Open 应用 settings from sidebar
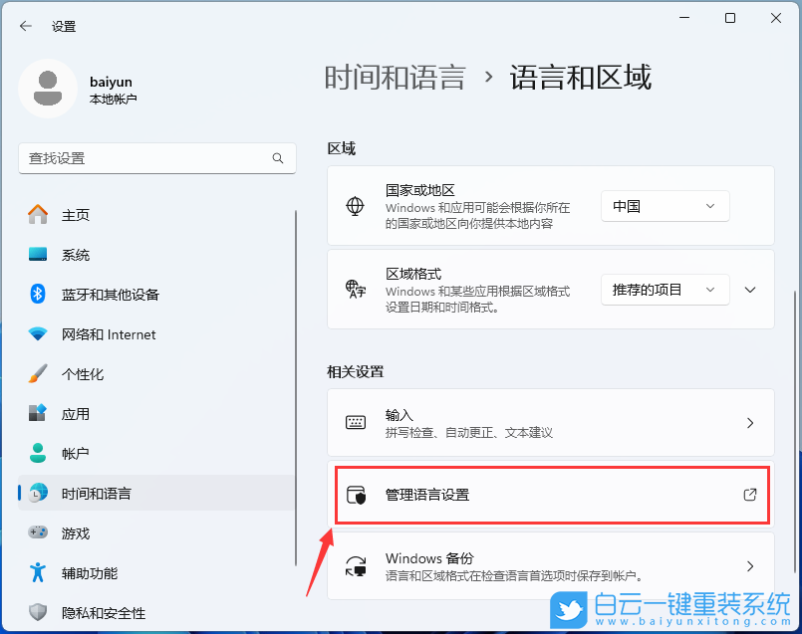Screen dimensions: 802x634 point(75,414)
